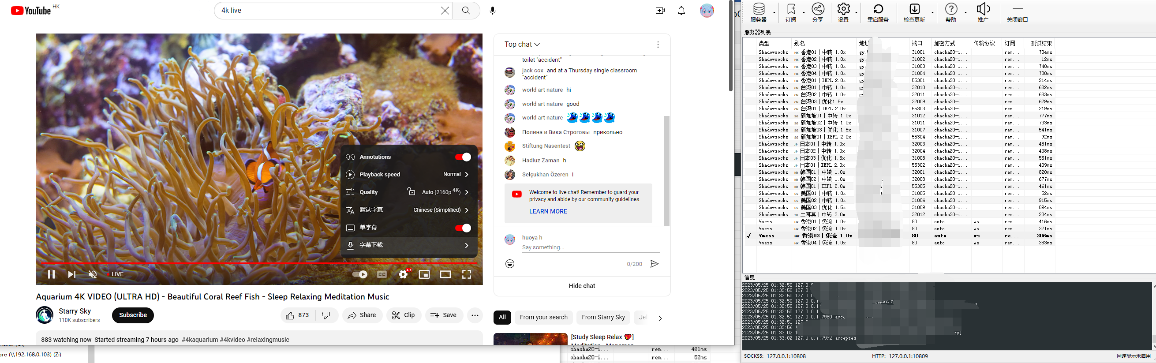Skip to the next video
This screenshot has width=1156, height=363.
72,274
